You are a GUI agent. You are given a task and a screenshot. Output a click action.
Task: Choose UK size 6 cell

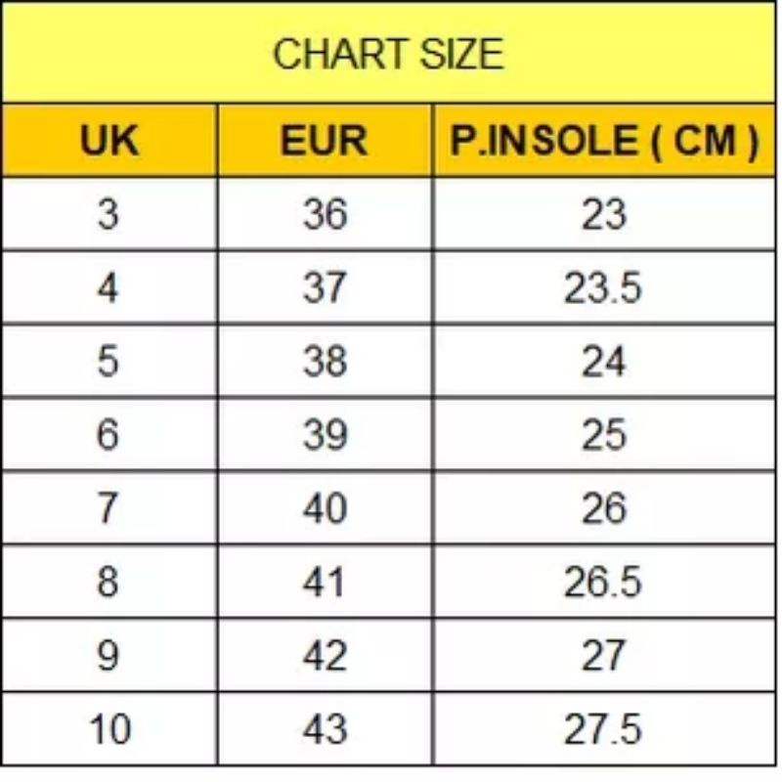(x=109, y=434)
